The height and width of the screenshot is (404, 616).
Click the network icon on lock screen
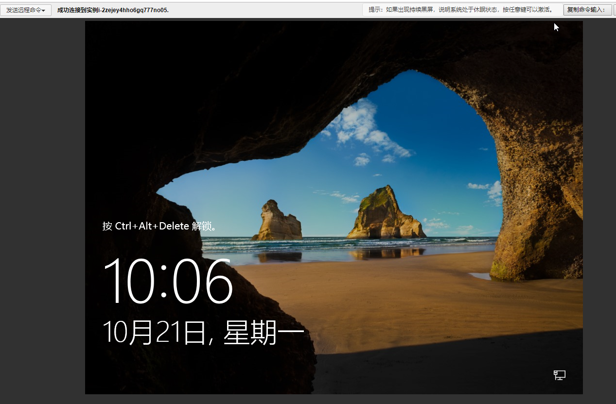(560, 375)
